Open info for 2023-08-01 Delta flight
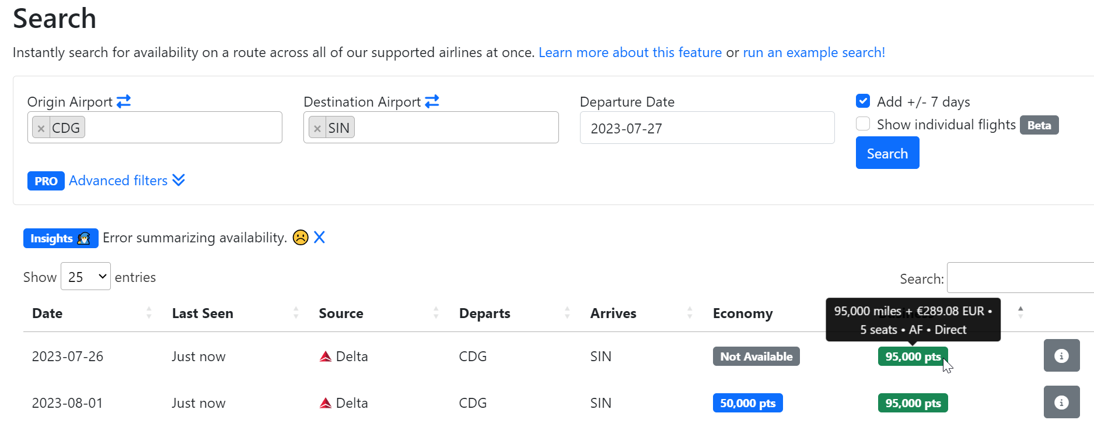This screenshot has width=1094, height=427. click(x=1061, y=403)
